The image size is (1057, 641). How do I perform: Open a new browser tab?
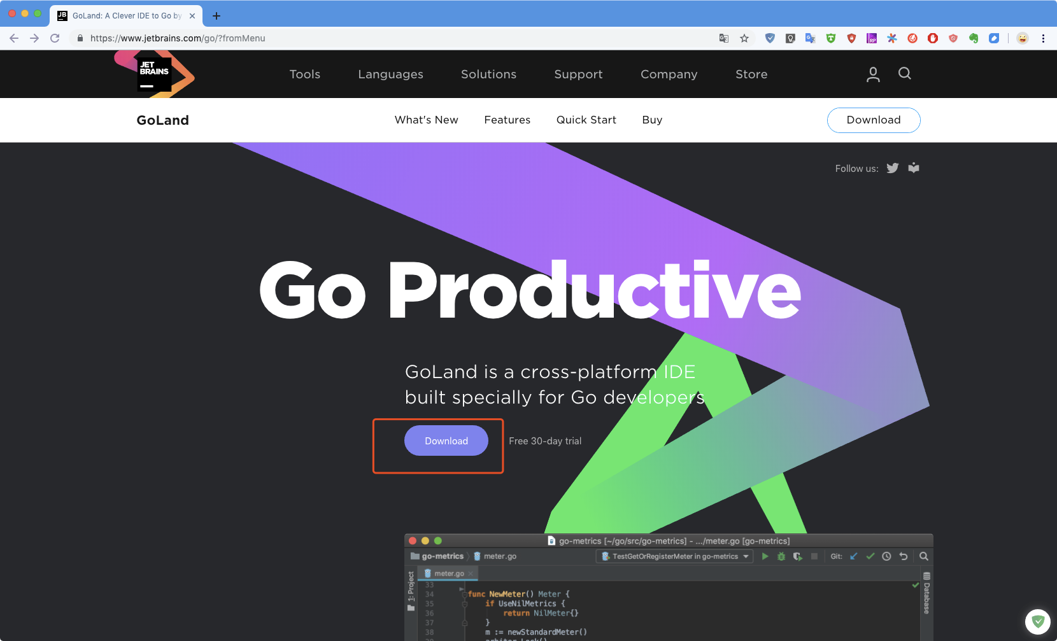216,16
